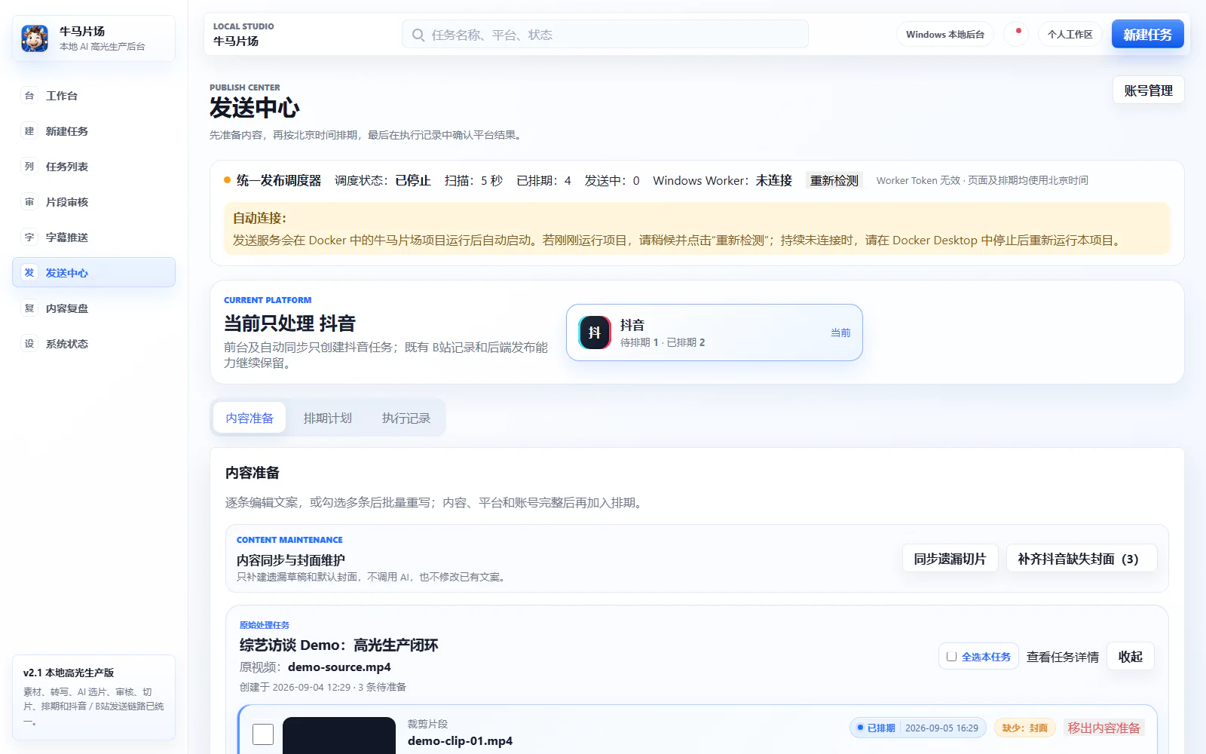Click the 2026-09-05 16:29 schedule time
This screenshot has width=1206, height=754.
(942, 728)
